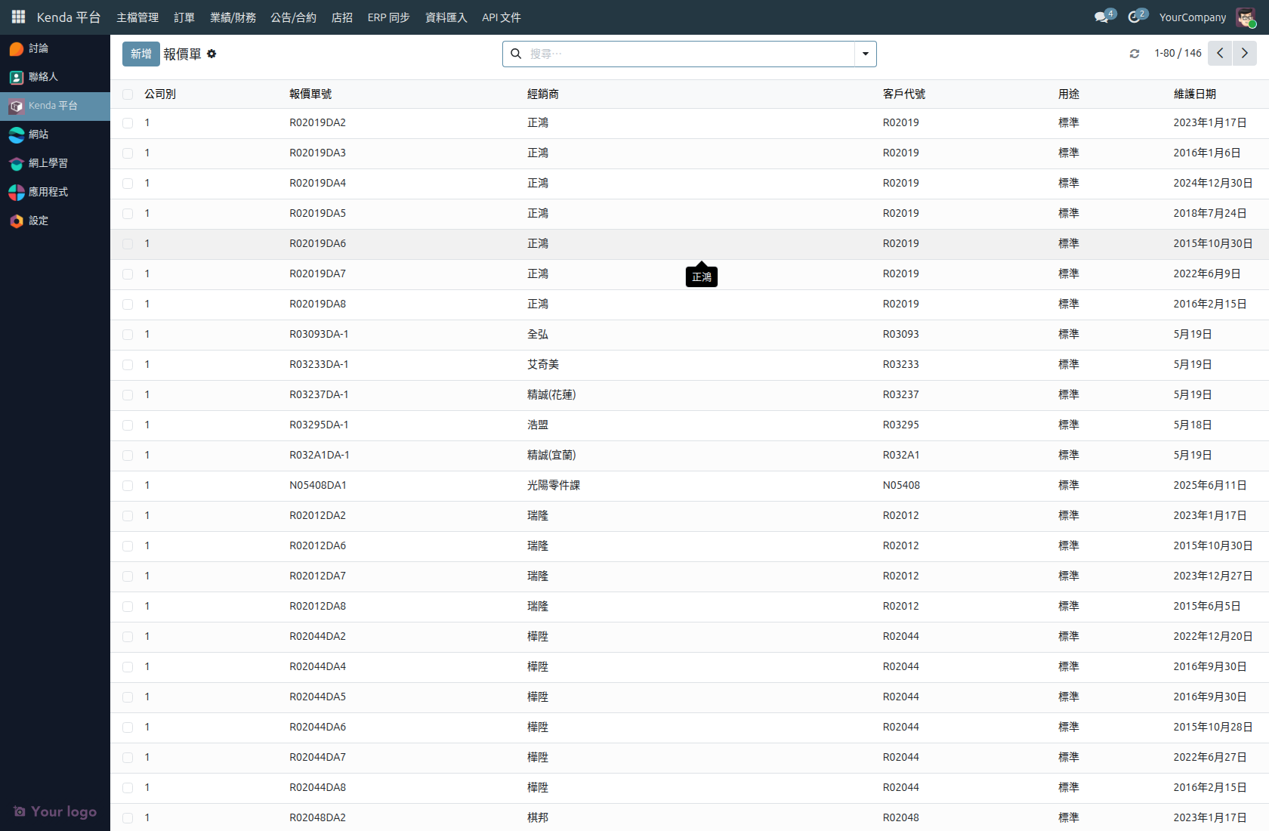Open quotation R02012DA8
1269x831 pixels.
(x=318, y=607)
